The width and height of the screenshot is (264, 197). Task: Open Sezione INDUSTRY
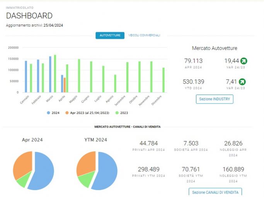(x=215, y=99)
